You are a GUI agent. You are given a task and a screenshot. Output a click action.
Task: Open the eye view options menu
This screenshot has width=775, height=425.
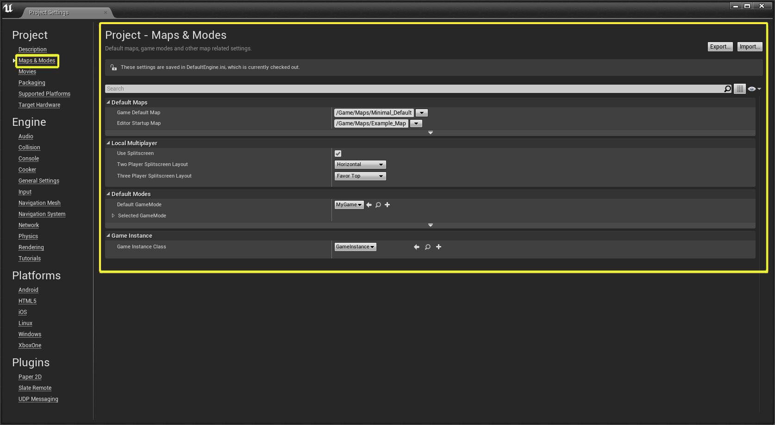(754, 89)
